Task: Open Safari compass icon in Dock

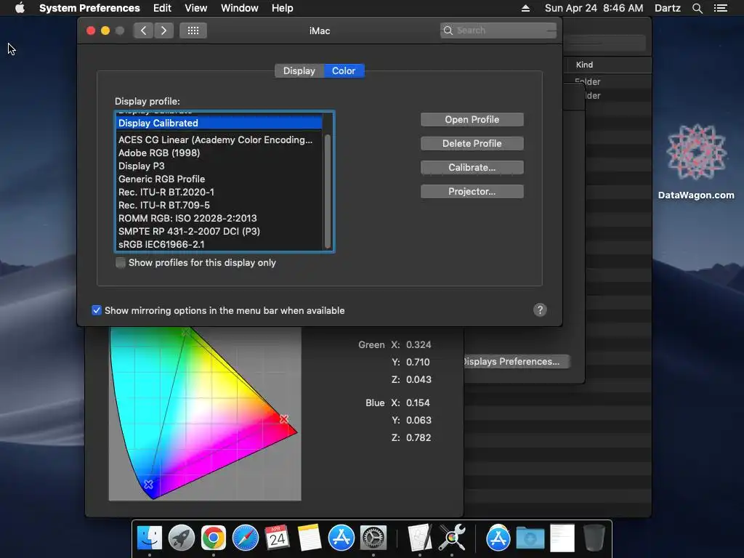Action: [246, 538]
